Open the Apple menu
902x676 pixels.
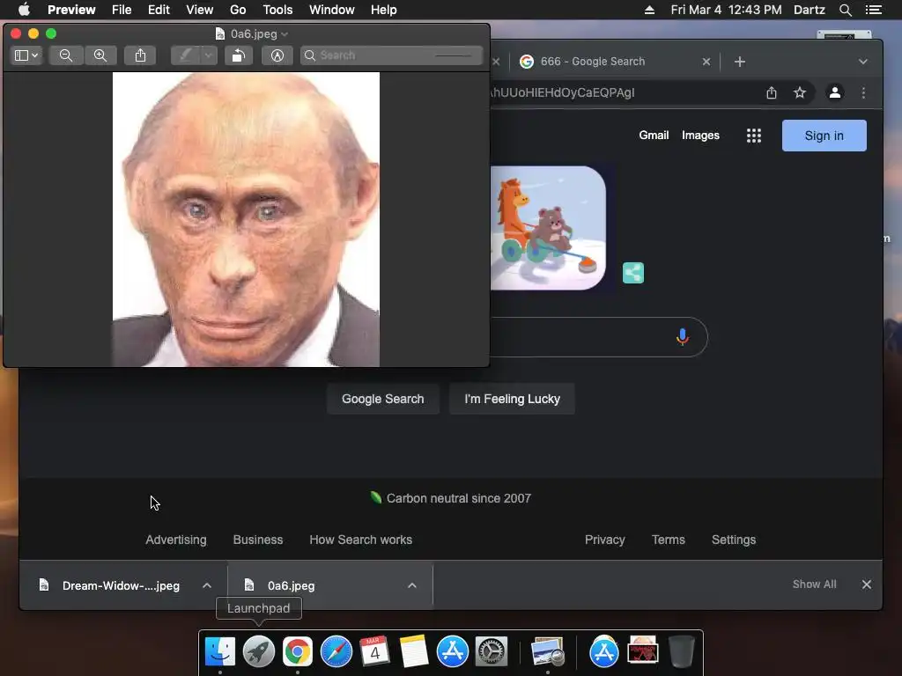click(x=24, y=10)
